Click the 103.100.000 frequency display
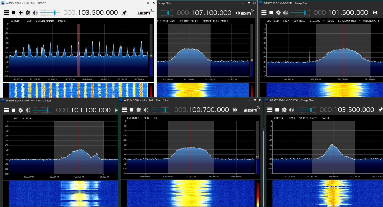Image resolution: width=383 pixels, height=207 pixels. pyautogui.click(x=84, y=110)
